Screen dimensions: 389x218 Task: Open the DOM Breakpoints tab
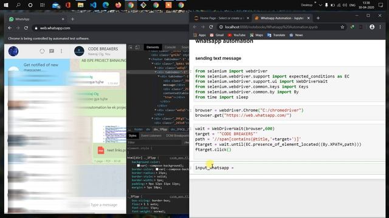click(177, 136)
